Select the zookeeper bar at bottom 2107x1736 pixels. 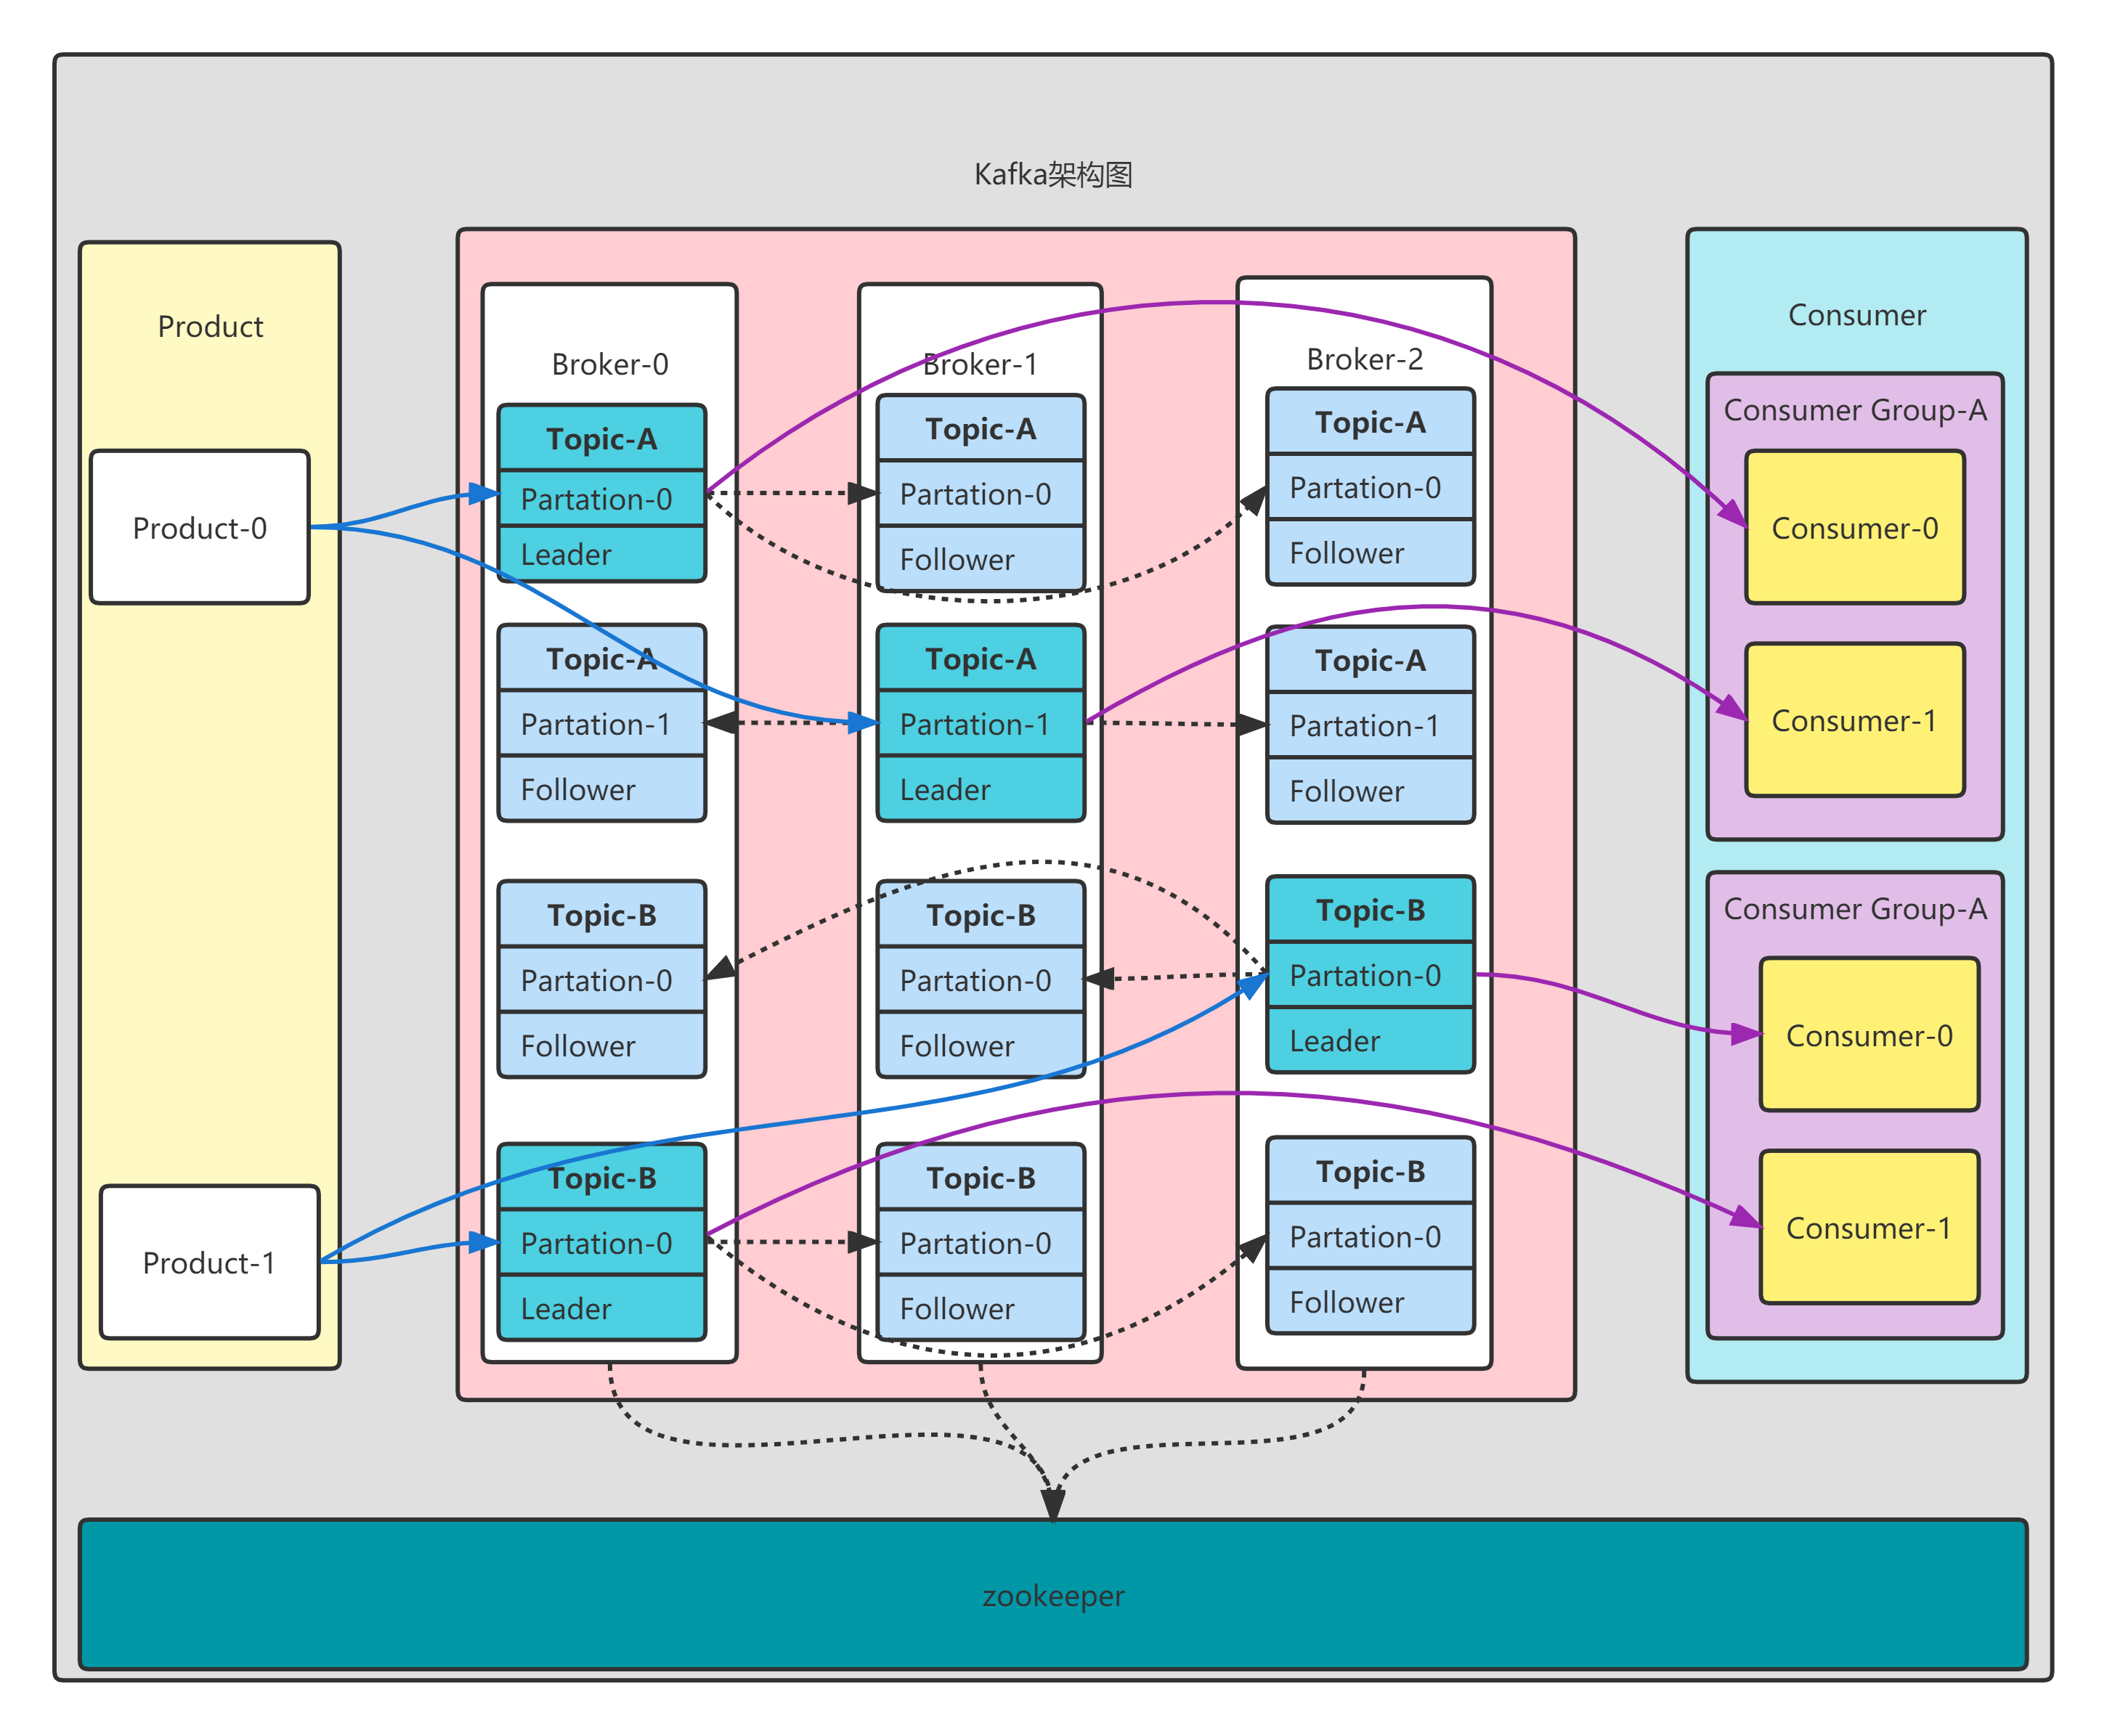(1052, 1595)
